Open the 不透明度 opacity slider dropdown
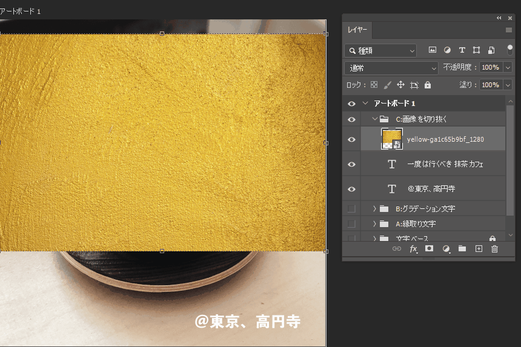This screenshot has height=347, width=521. [x=508, y=67]
